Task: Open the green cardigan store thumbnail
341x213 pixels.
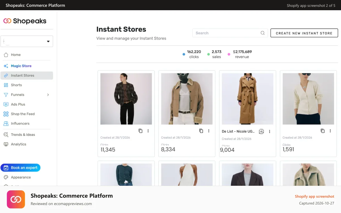Action: [x=126, y=175]
